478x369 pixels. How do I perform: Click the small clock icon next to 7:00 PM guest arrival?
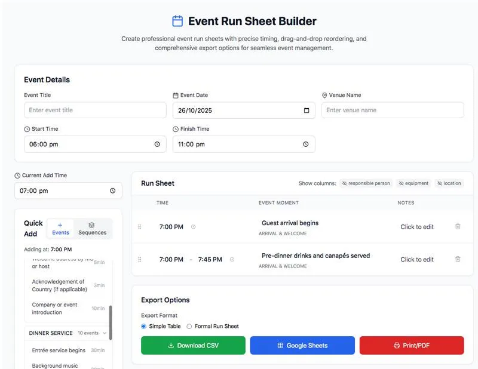click(193, 227)
